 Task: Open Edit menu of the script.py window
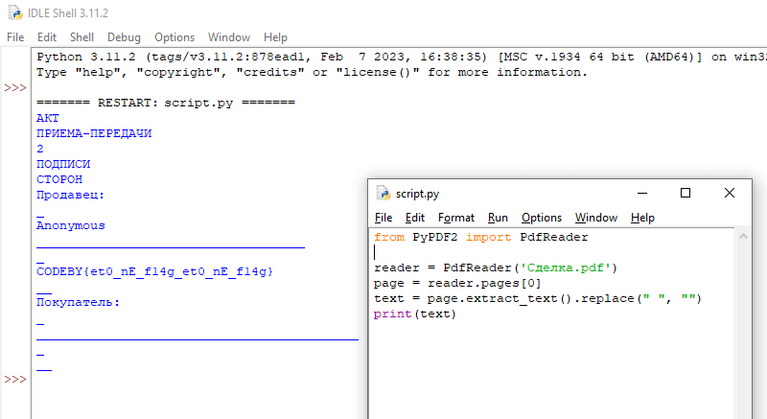414,218
